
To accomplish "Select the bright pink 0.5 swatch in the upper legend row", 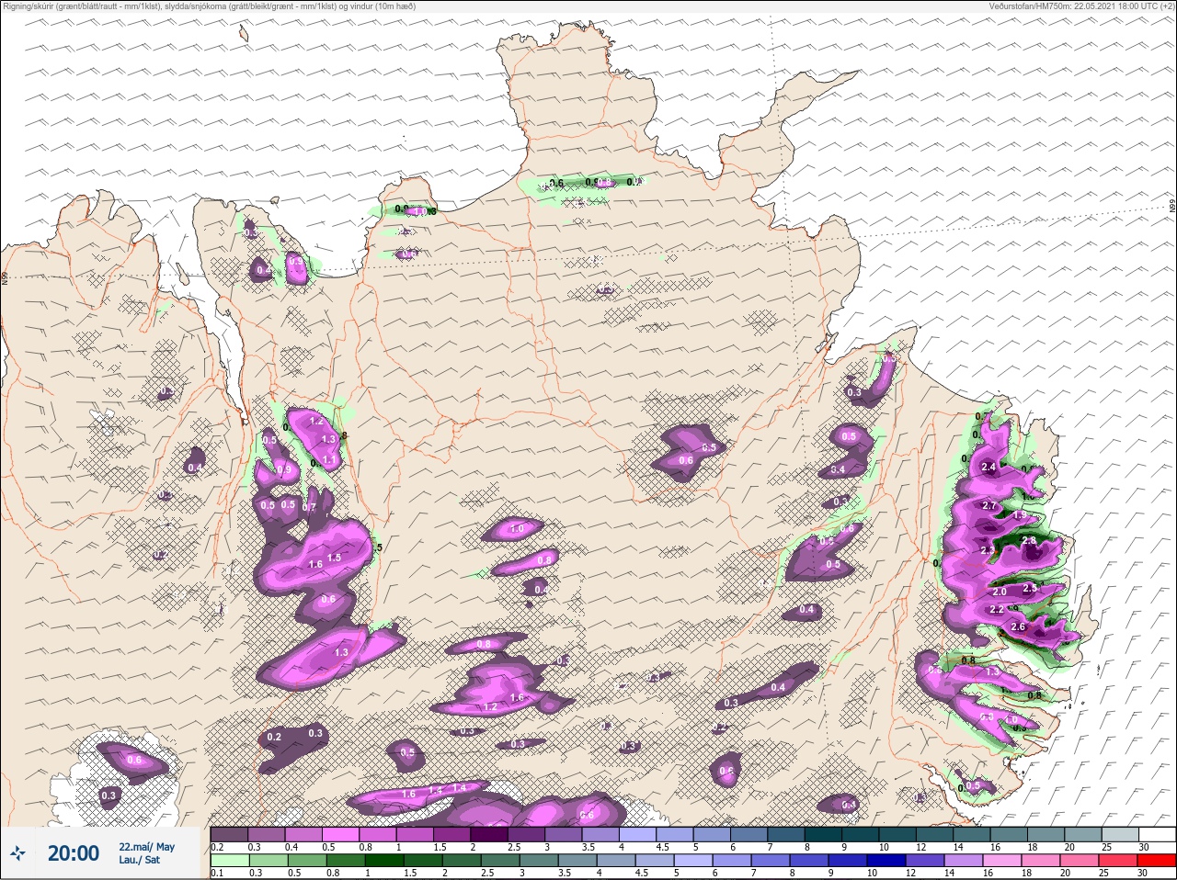I will (x=340, y=834).
